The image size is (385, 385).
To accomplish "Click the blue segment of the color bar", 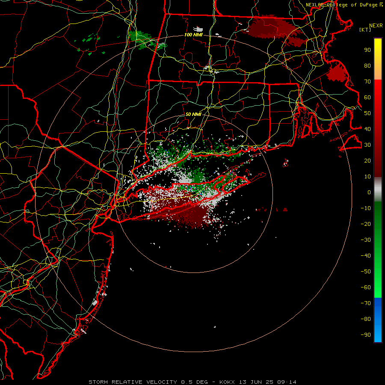I will coord(378,320).
